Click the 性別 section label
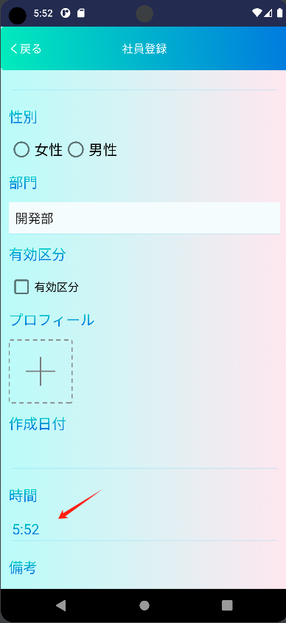 point(23,118)
